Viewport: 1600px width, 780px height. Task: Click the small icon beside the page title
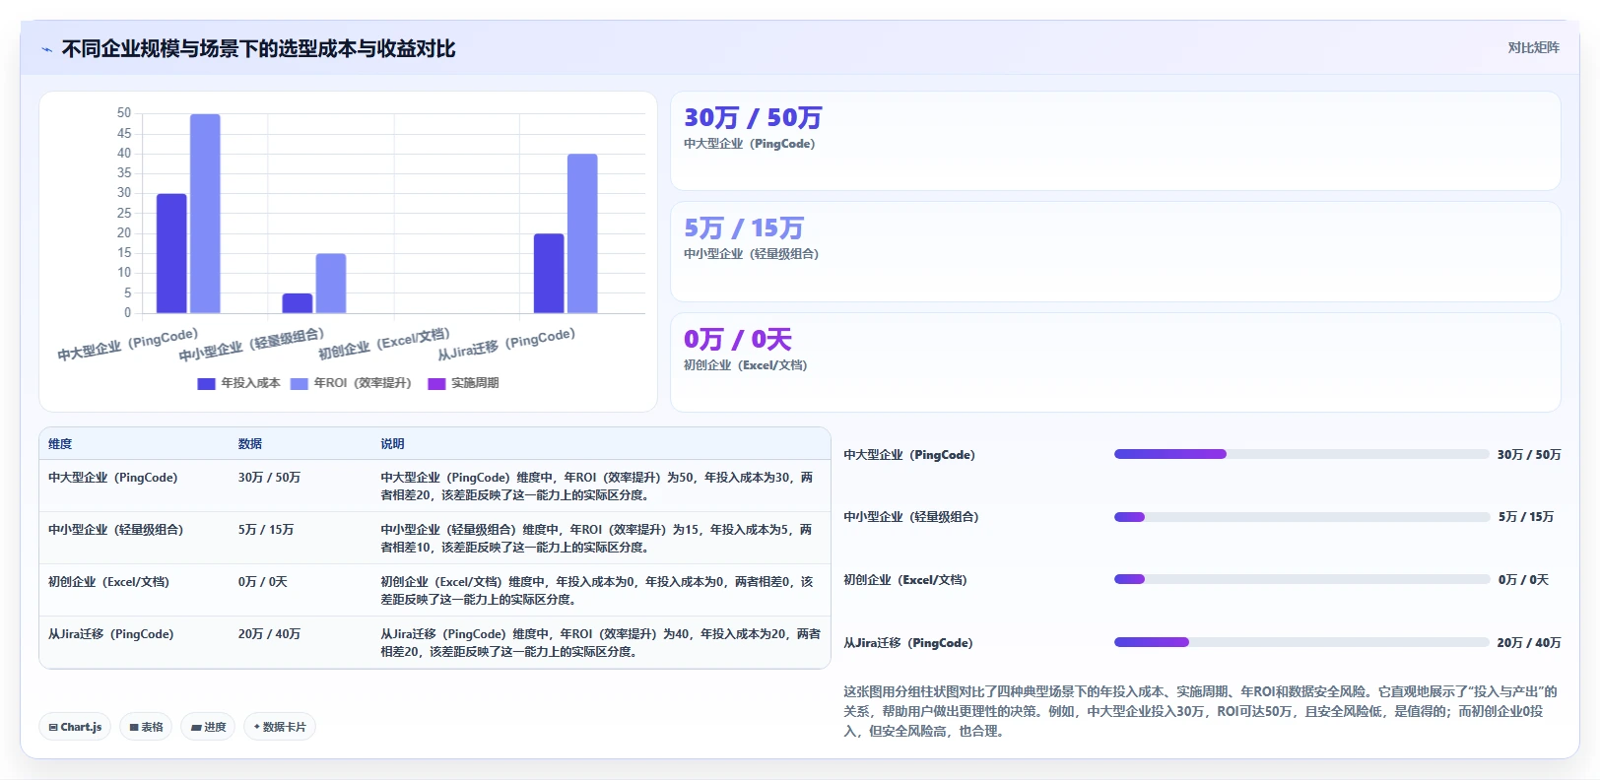46,49
